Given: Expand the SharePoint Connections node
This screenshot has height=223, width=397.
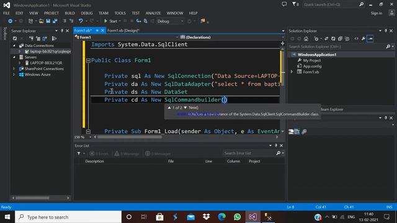Looking at the screenshot, I should (14, 69).
